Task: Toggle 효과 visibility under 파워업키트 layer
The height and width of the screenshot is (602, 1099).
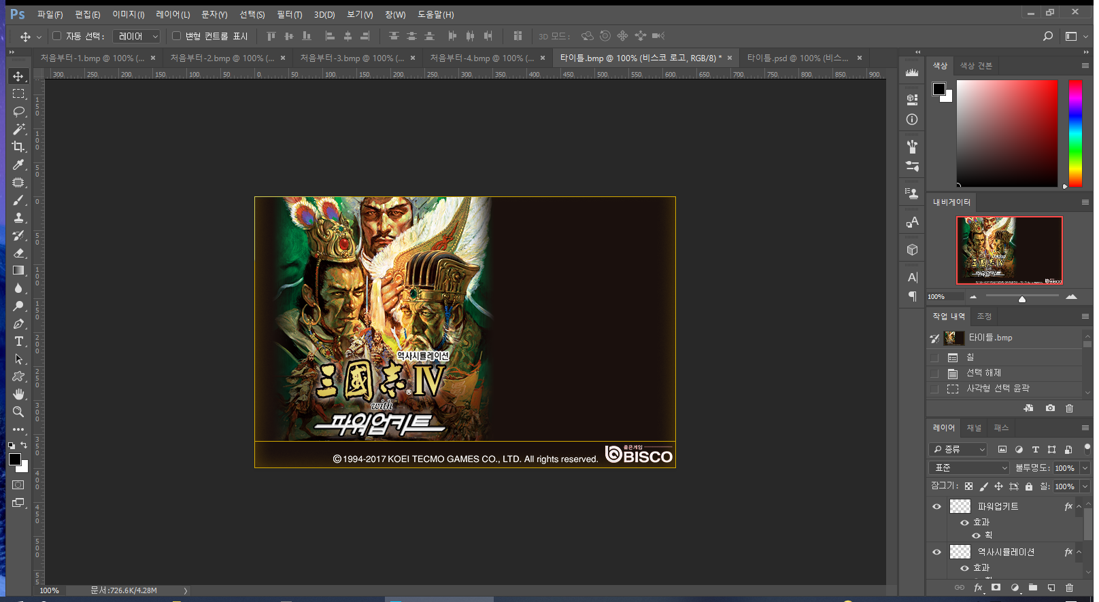Action: pos(964,523)
